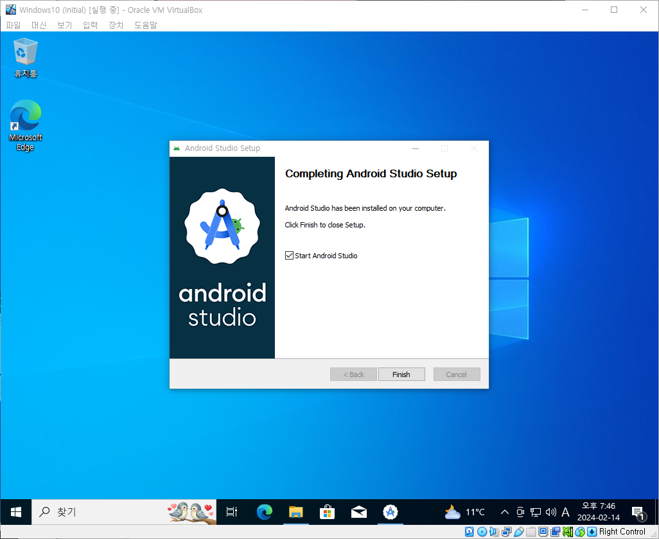Image resolution: width=659 pixels, height=539 pixels.
Task: Click the 찾기 search box on taskbar
Action: pos(124,512)
